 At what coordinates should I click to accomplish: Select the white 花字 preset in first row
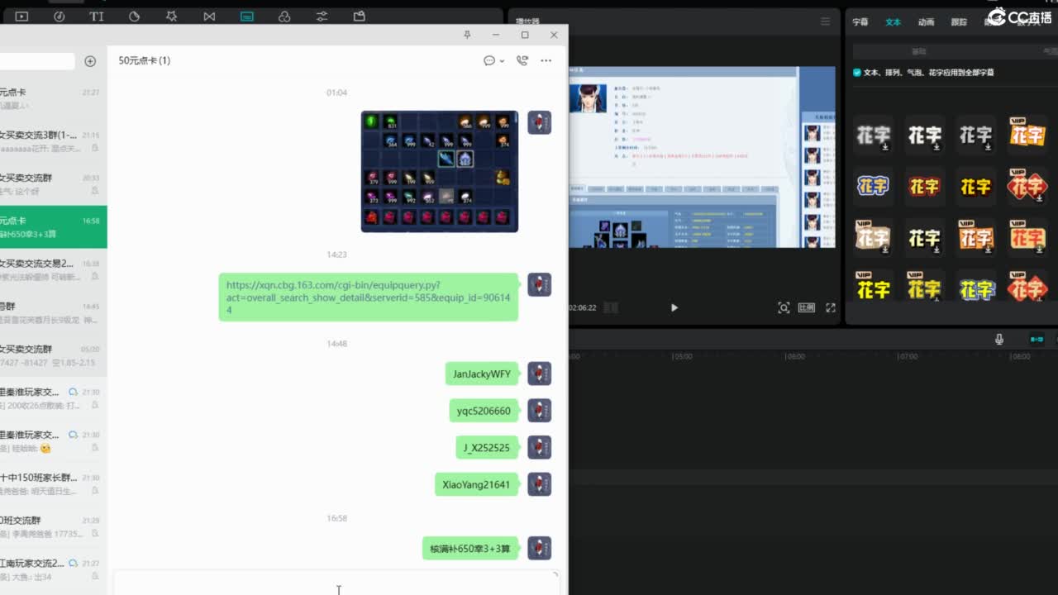924,135
